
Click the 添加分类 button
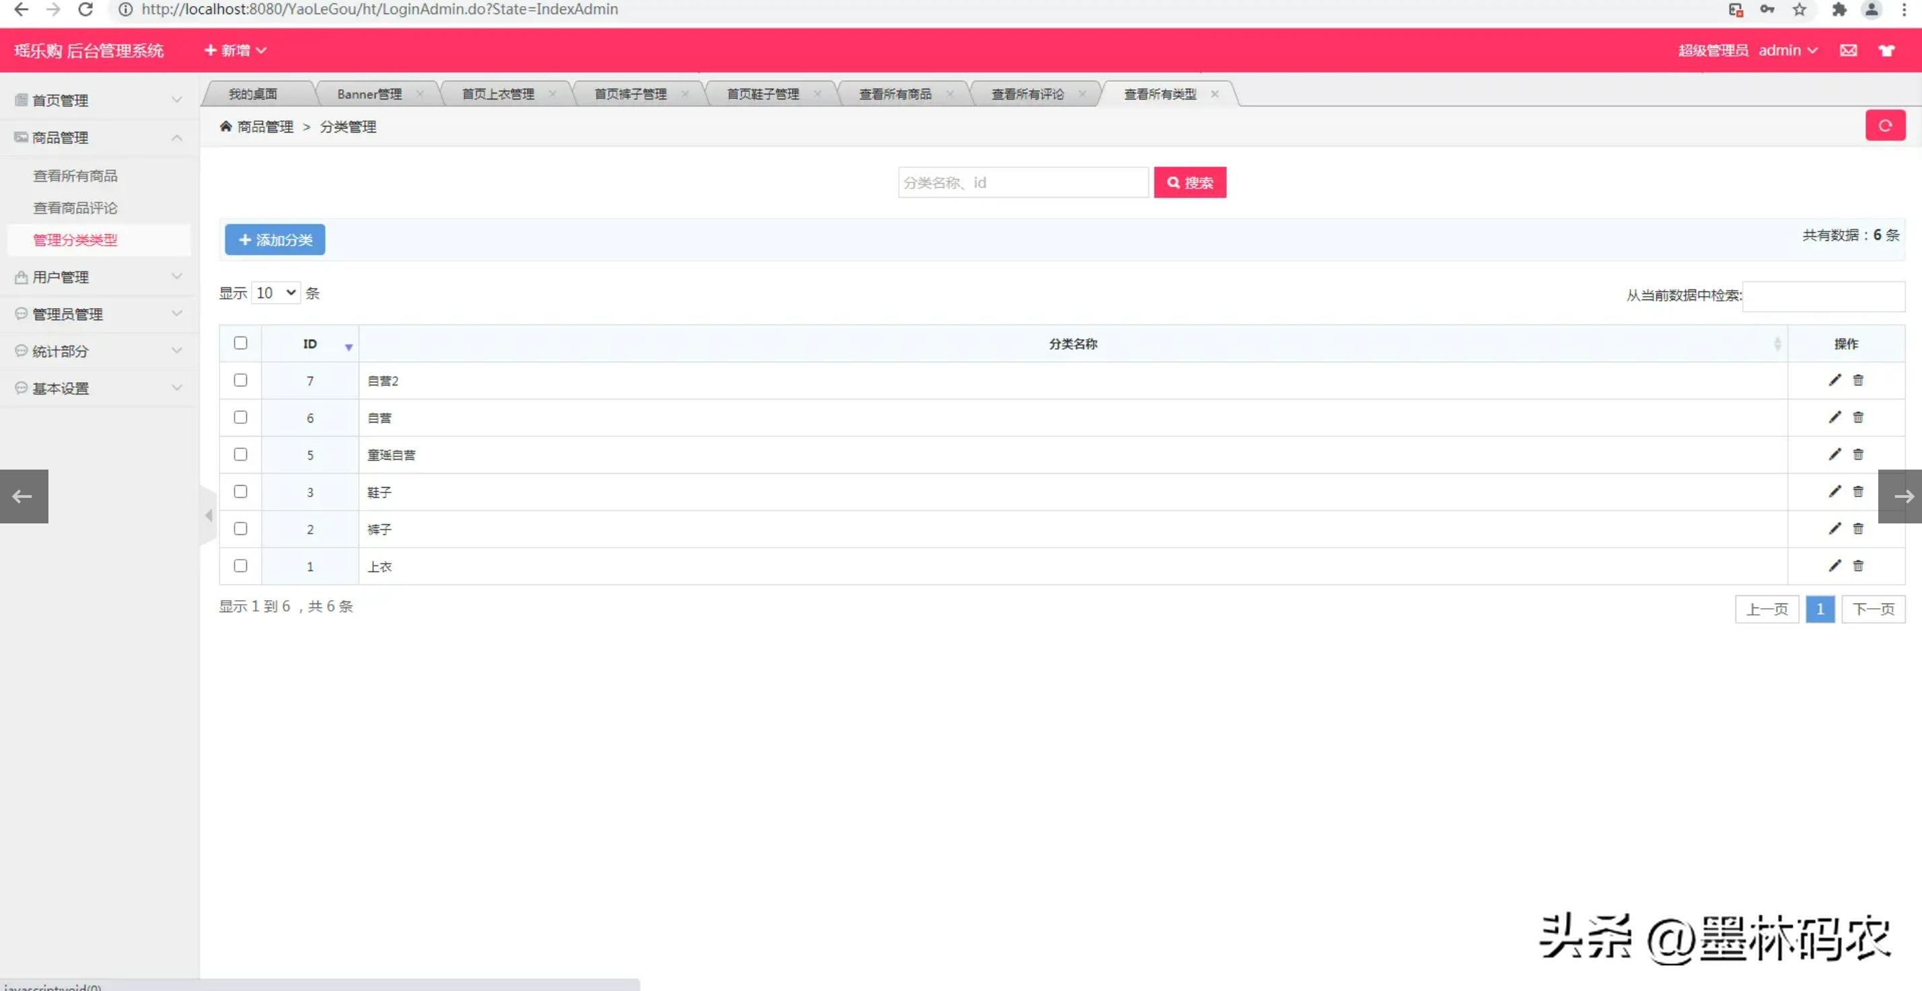(274, 240)
